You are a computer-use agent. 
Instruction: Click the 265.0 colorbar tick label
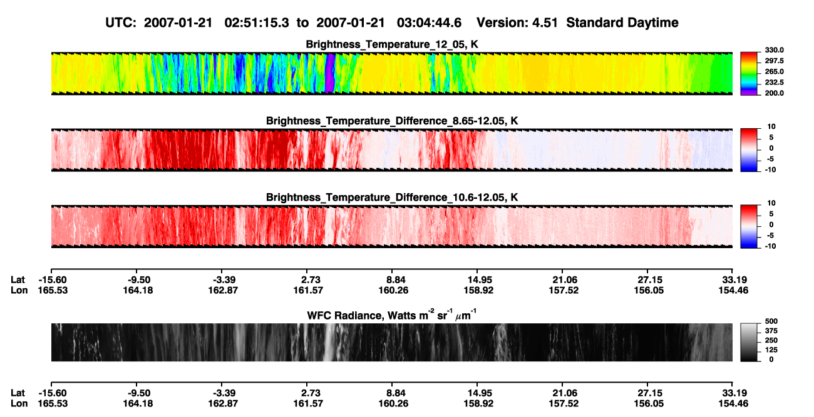pyautogui.click(x=775, y=71)
